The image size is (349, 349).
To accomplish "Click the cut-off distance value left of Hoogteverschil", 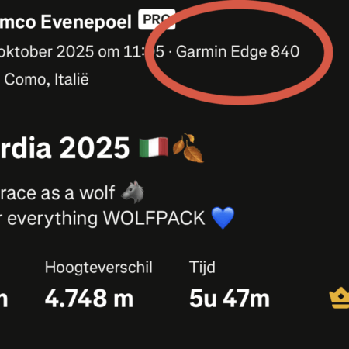I will (4, 299).
